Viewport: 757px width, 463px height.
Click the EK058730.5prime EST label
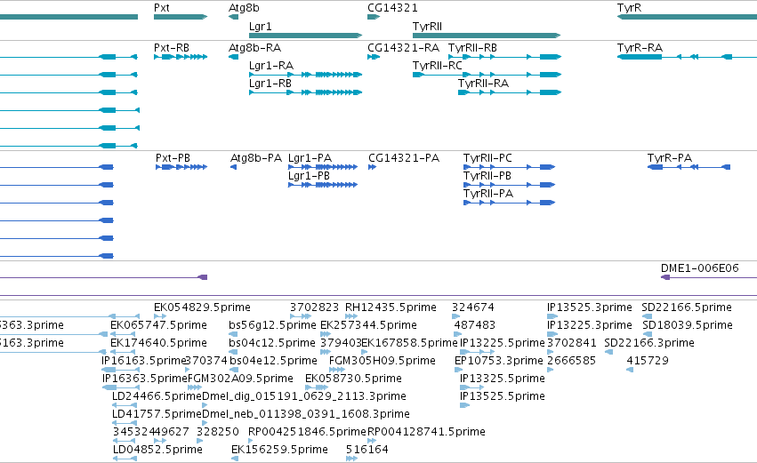pos(353,379)
